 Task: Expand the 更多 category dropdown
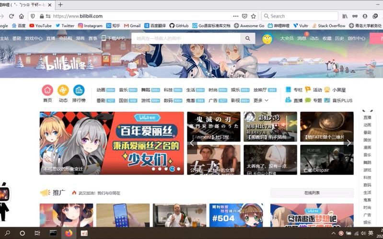261,100
